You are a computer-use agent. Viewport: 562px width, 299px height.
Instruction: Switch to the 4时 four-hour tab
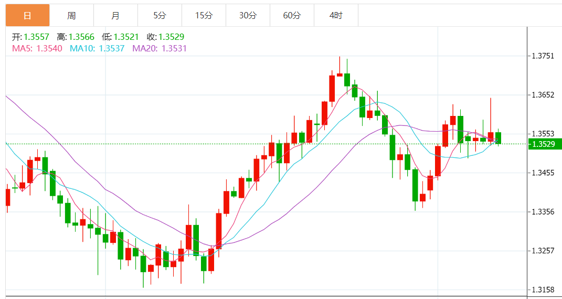pos(336,16)
